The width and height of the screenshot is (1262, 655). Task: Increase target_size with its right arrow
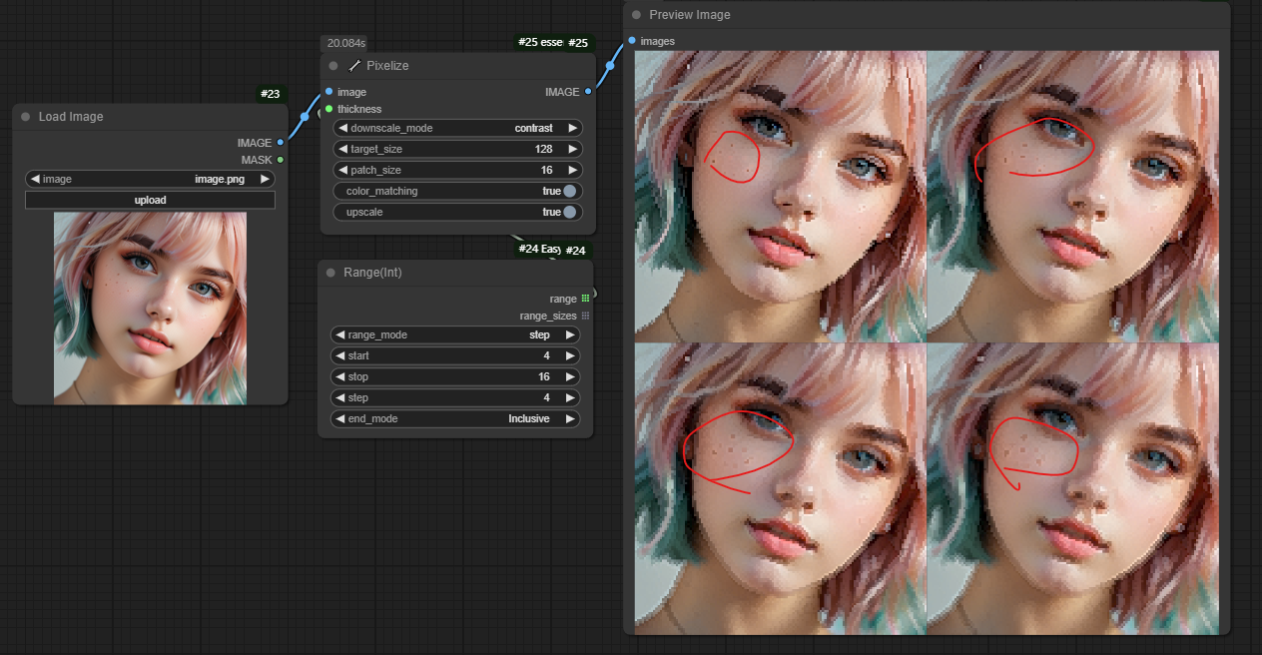click(572, 149)
